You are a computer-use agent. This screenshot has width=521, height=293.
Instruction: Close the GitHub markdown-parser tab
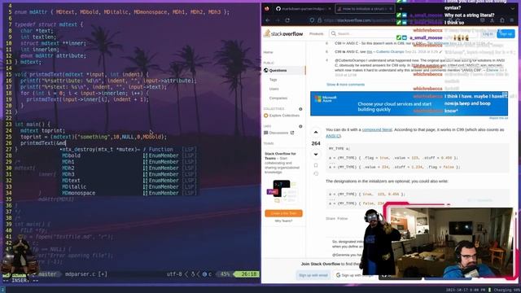coord(329,9)
